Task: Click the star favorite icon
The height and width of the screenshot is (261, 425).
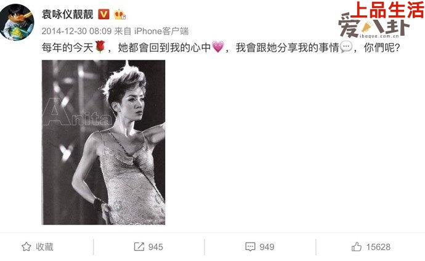Action: point(26,247)
